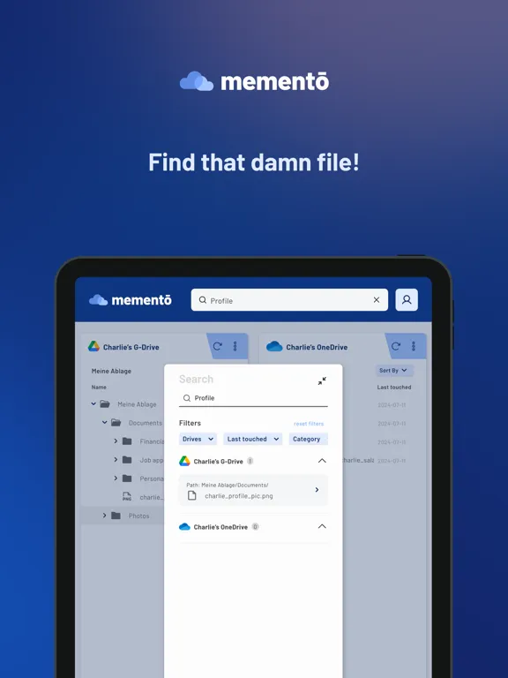
Task: Refresh Charlie's G-Drive panel
Action: coord(217,346)
